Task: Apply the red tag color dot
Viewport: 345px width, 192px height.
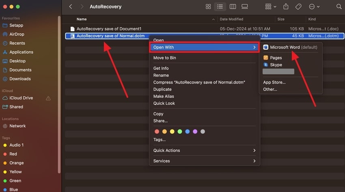Action: [157, 132]
